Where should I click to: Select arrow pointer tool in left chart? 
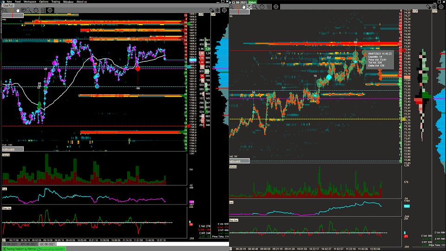coord(5,10)
